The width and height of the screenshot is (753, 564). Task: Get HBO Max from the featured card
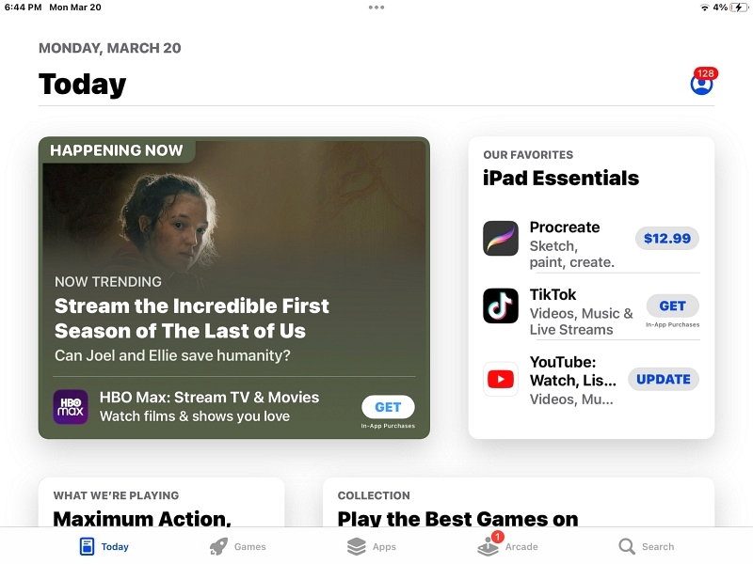(388, 407)
